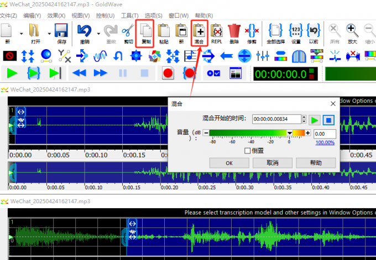Click OK in the 混合 dialog
This screenshot has height=260, width=376.
tap(229, 163)
